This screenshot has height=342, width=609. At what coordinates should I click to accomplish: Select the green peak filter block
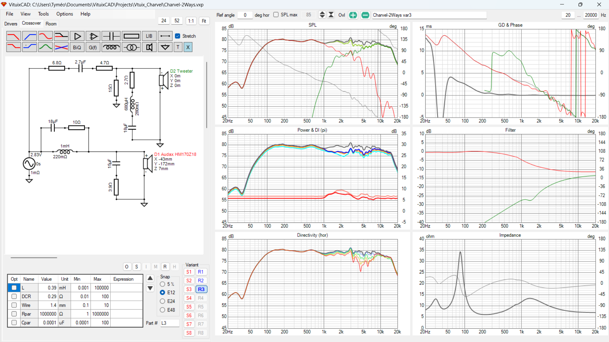(45, 47)
